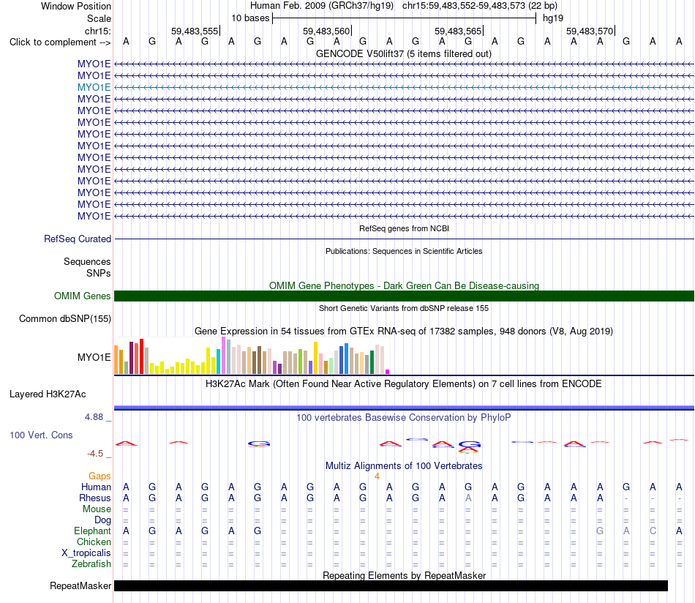Select the dark green OMIM Genes bar
Viewport: 695px width, 603px height.
(404, 296)
